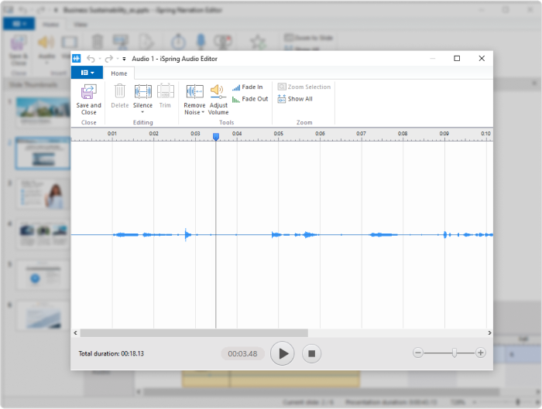Open the Remove Noise tool
This screenshot has width=542, height=409.
point(194,91)
